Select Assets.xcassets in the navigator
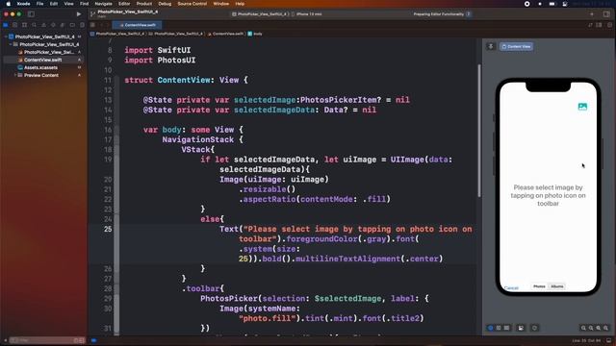 (x=40, y=67)
